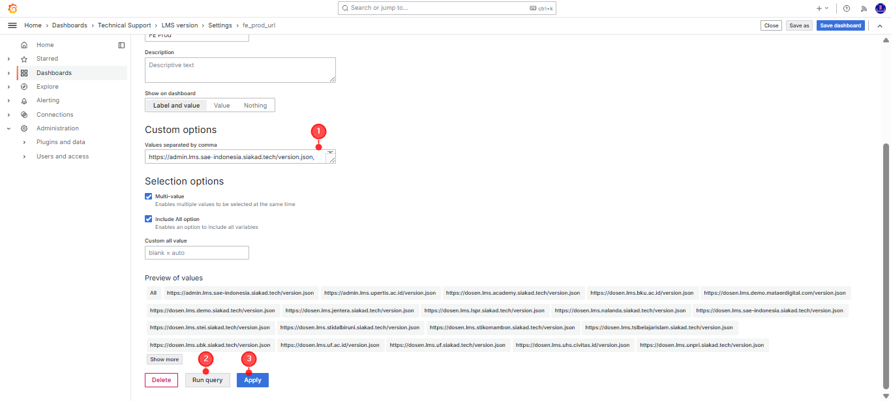Open Technical Support in the breadcrumb
This screenshot has height=401, width=891.
point(124,25)
